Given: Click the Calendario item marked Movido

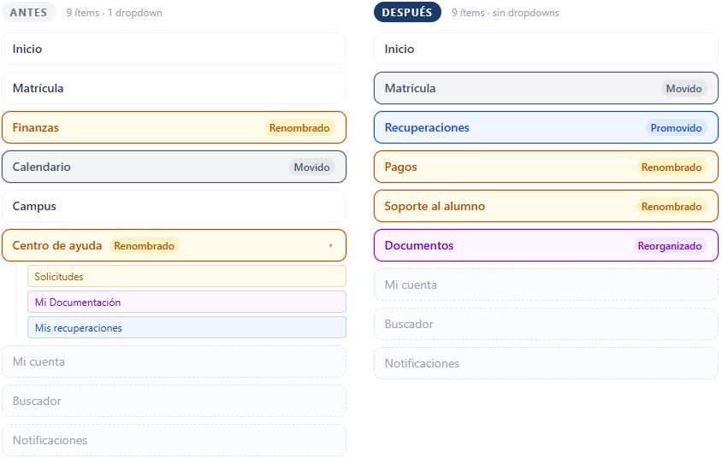Looking at the screenshot, I should point(174,167).
